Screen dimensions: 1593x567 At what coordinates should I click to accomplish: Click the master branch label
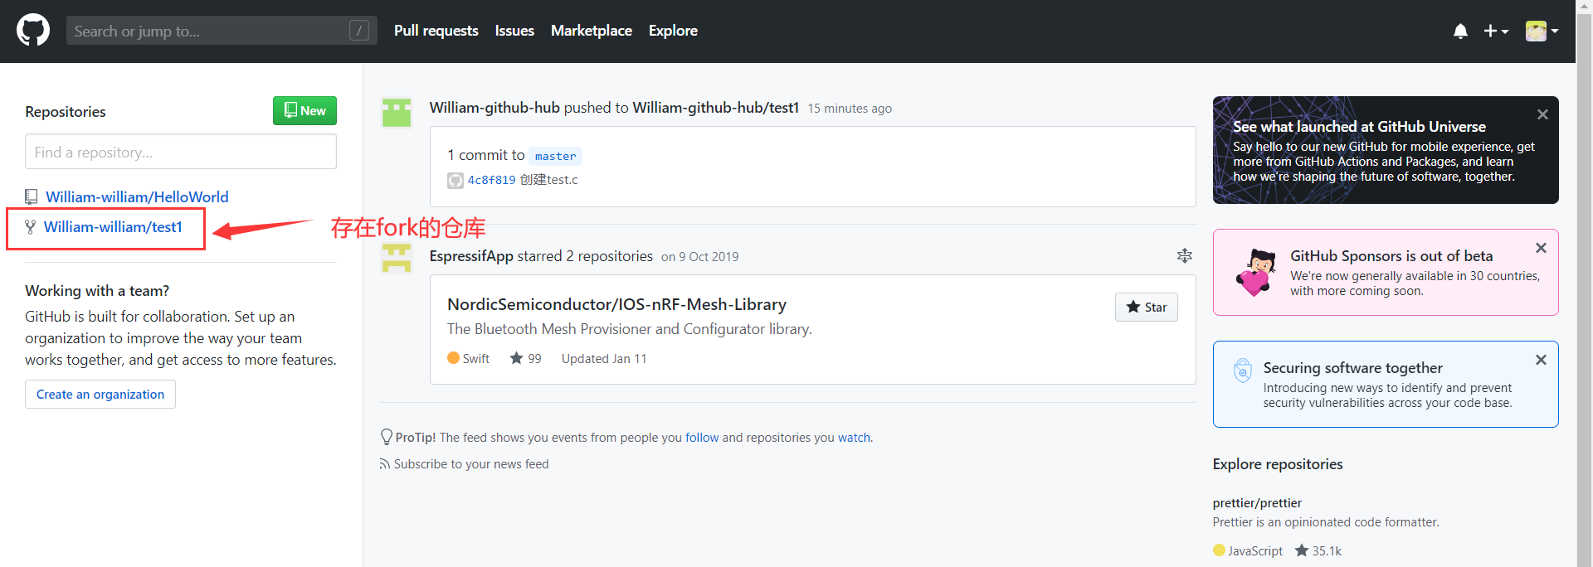click(x=555, y=156)
